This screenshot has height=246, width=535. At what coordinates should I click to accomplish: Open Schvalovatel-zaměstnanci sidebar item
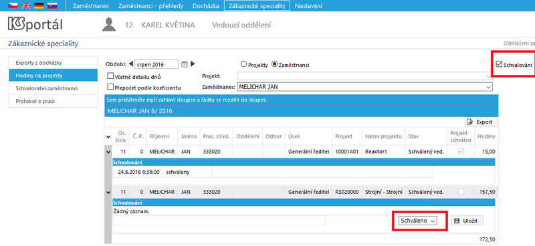point(53,88)
